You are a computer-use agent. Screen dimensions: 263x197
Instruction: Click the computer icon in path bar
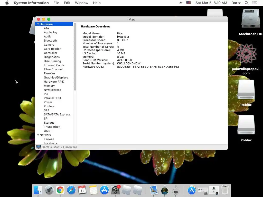click(x=39, y=147)
